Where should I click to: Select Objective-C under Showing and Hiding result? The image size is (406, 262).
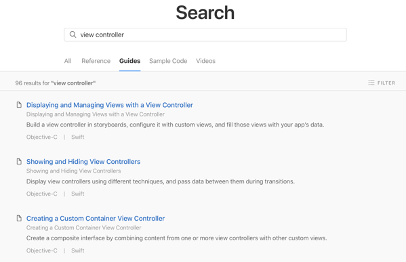click(42, 194)
